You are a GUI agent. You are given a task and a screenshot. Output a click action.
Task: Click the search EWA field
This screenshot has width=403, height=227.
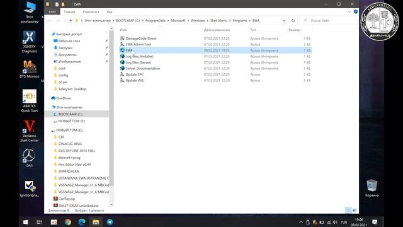click(x=329, y=21)
